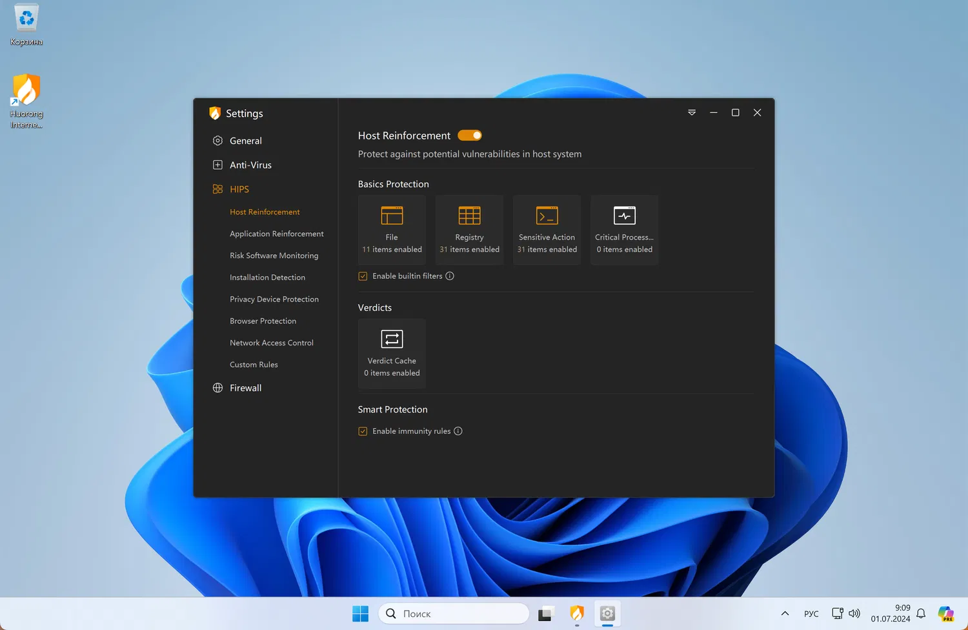Open the Critical Process card
The width and height of the screenshot is (968, 630).
624,230
